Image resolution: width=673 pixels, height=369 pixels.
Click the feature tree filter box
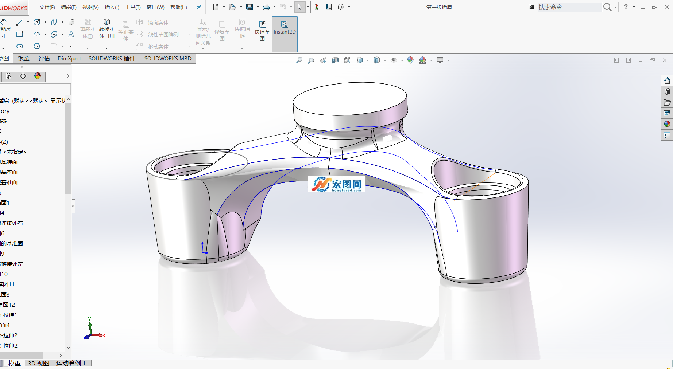35,89
